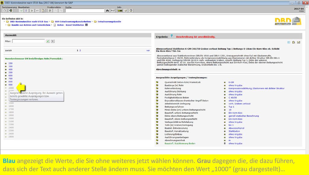Open the Positionsliste first icon
The width and height of the screenshot is (309, 175).
click(50, 11)
